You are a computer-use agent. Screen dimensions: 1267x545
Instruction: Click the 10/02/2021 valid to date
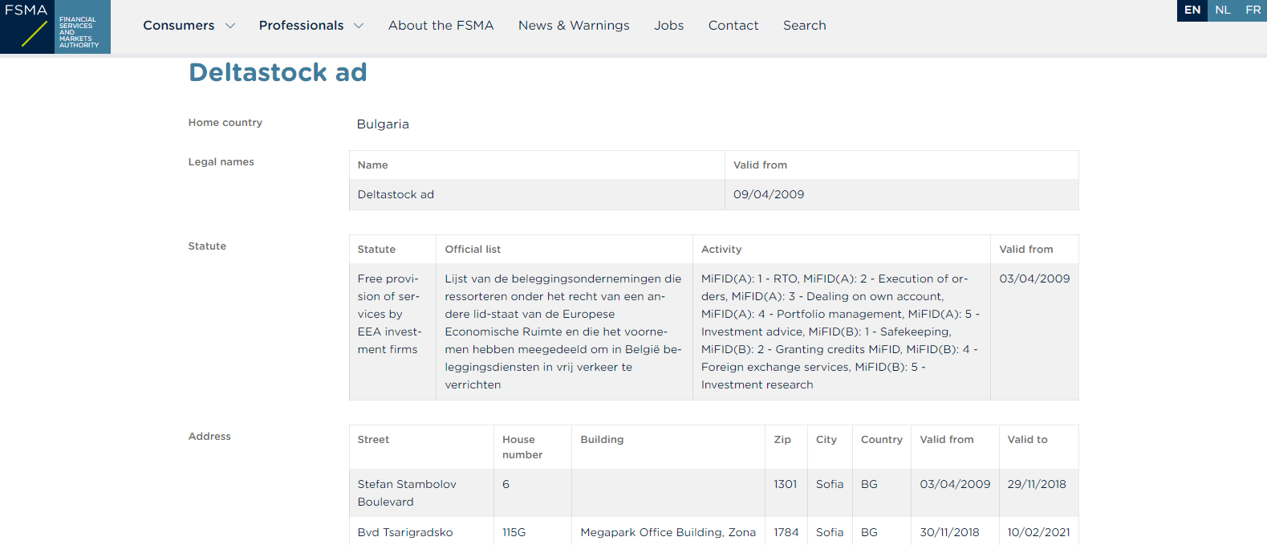(x=1039, y=531)
